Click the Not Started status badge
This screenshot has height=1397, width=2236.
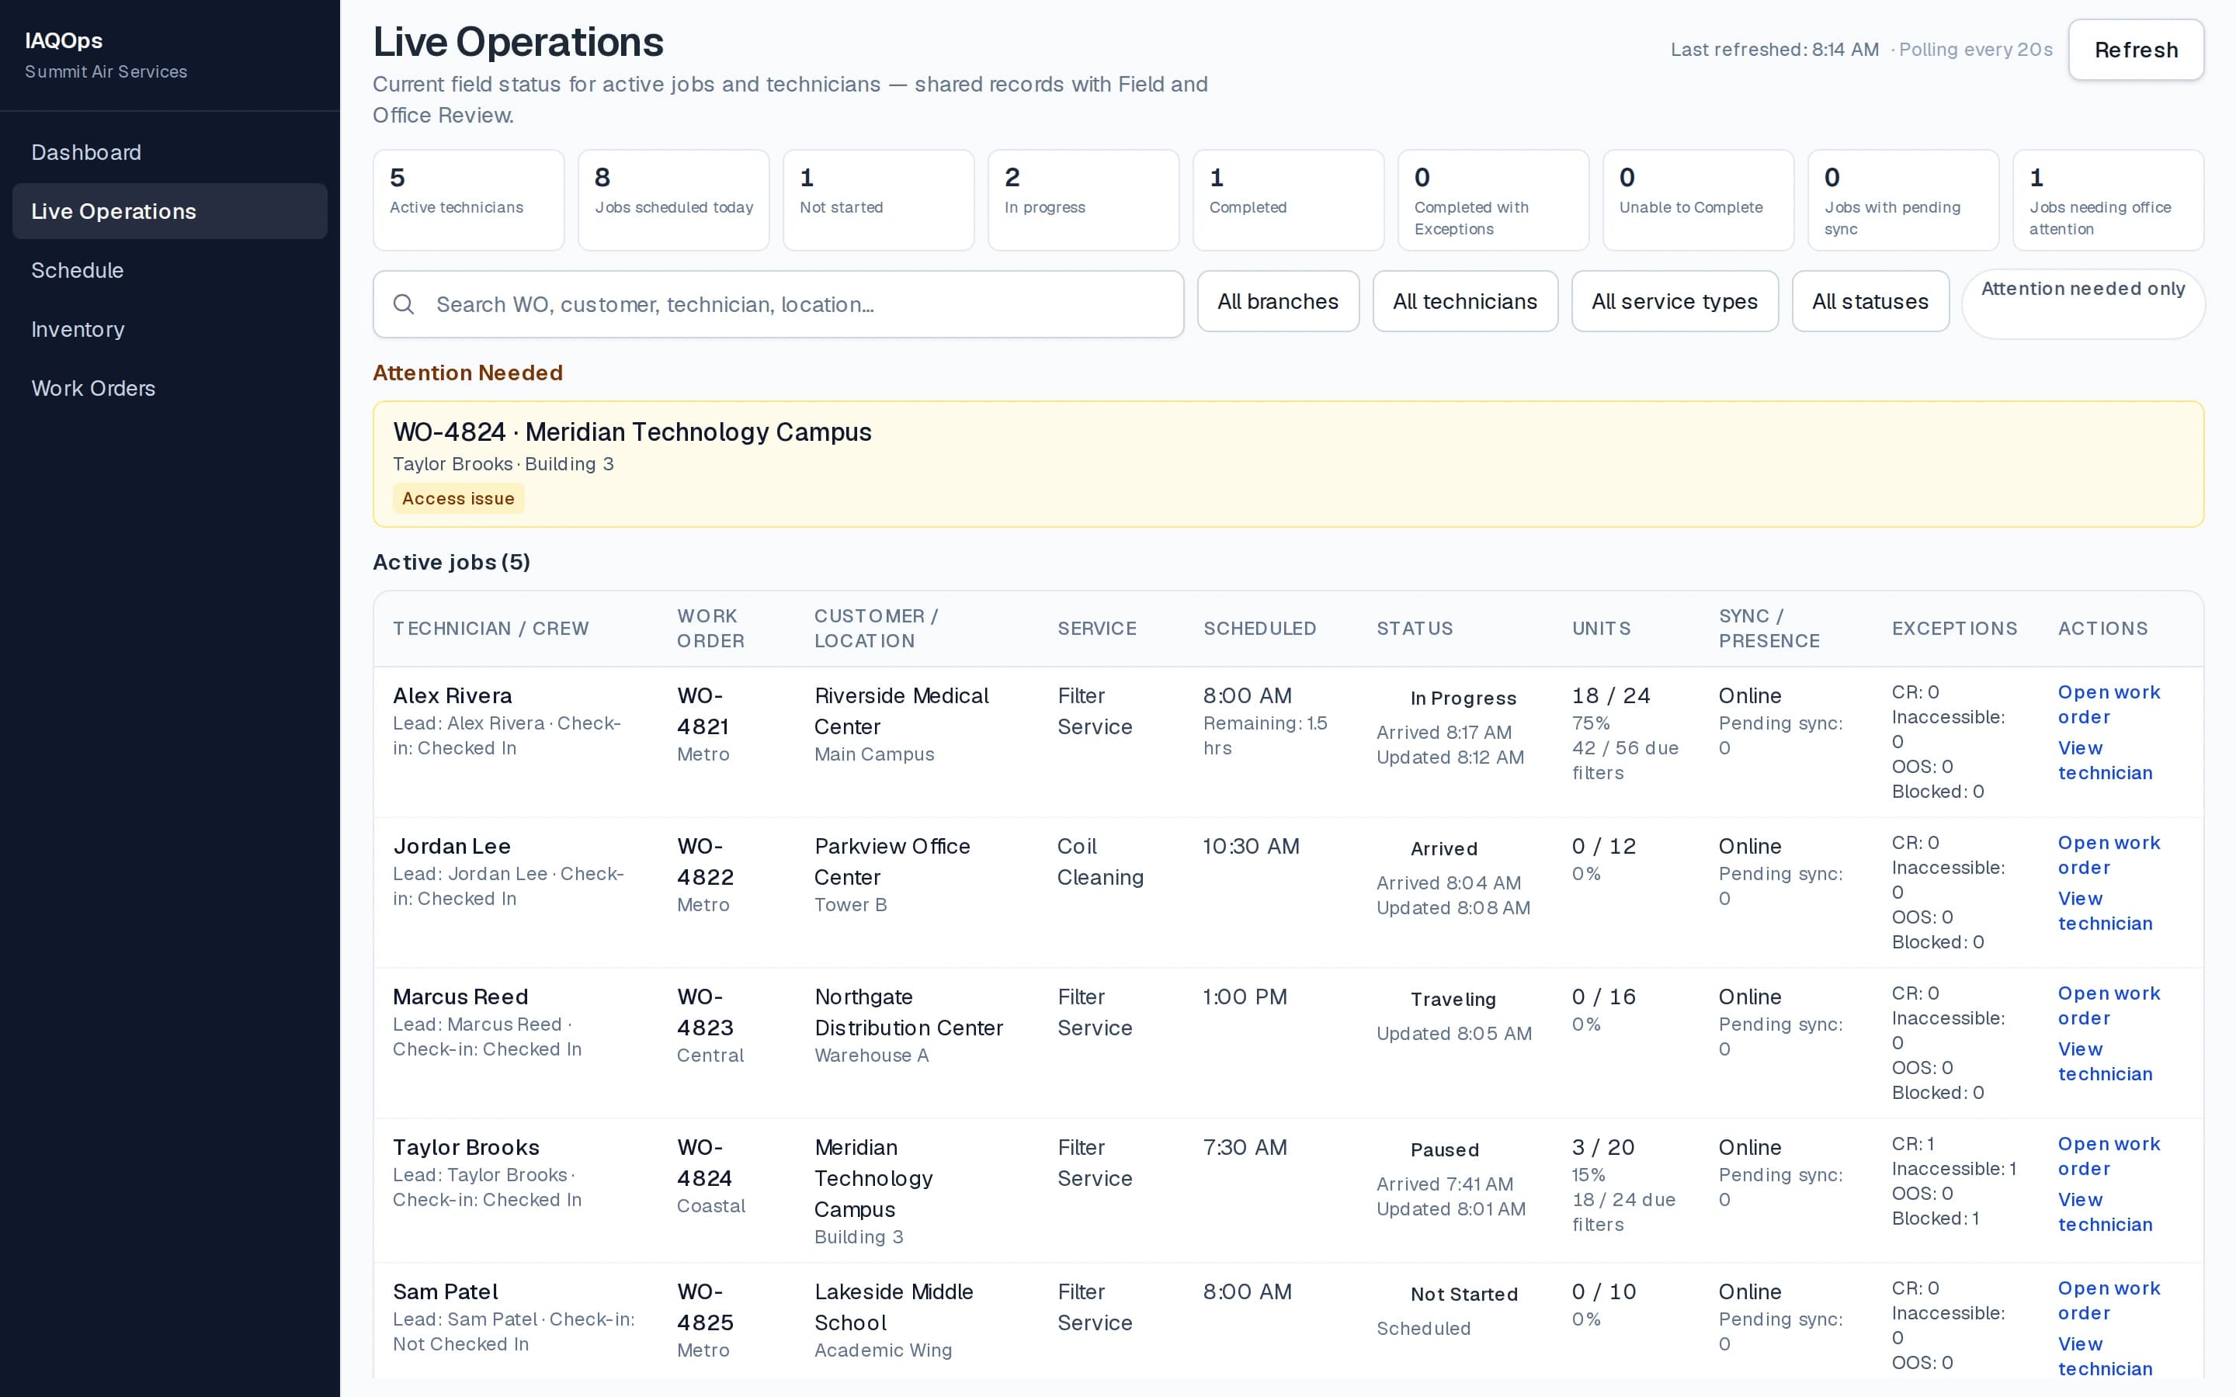point(1463,1295)
